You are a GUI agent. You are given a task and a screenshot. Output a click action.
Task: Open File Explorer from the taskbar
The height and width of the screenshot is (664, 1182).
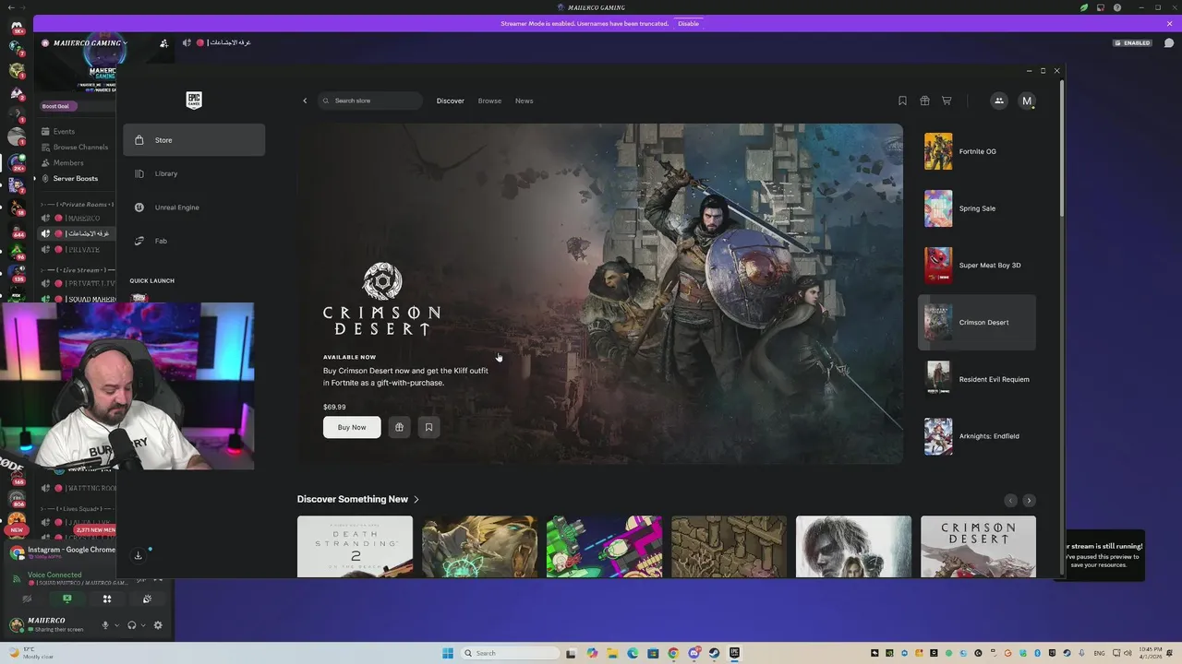click(x=612, y=653)
